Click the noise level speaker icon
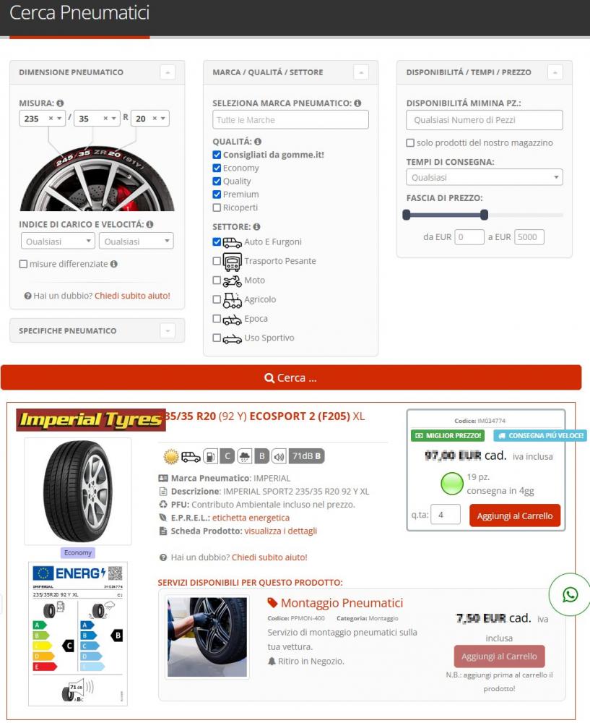 (279, 456)
